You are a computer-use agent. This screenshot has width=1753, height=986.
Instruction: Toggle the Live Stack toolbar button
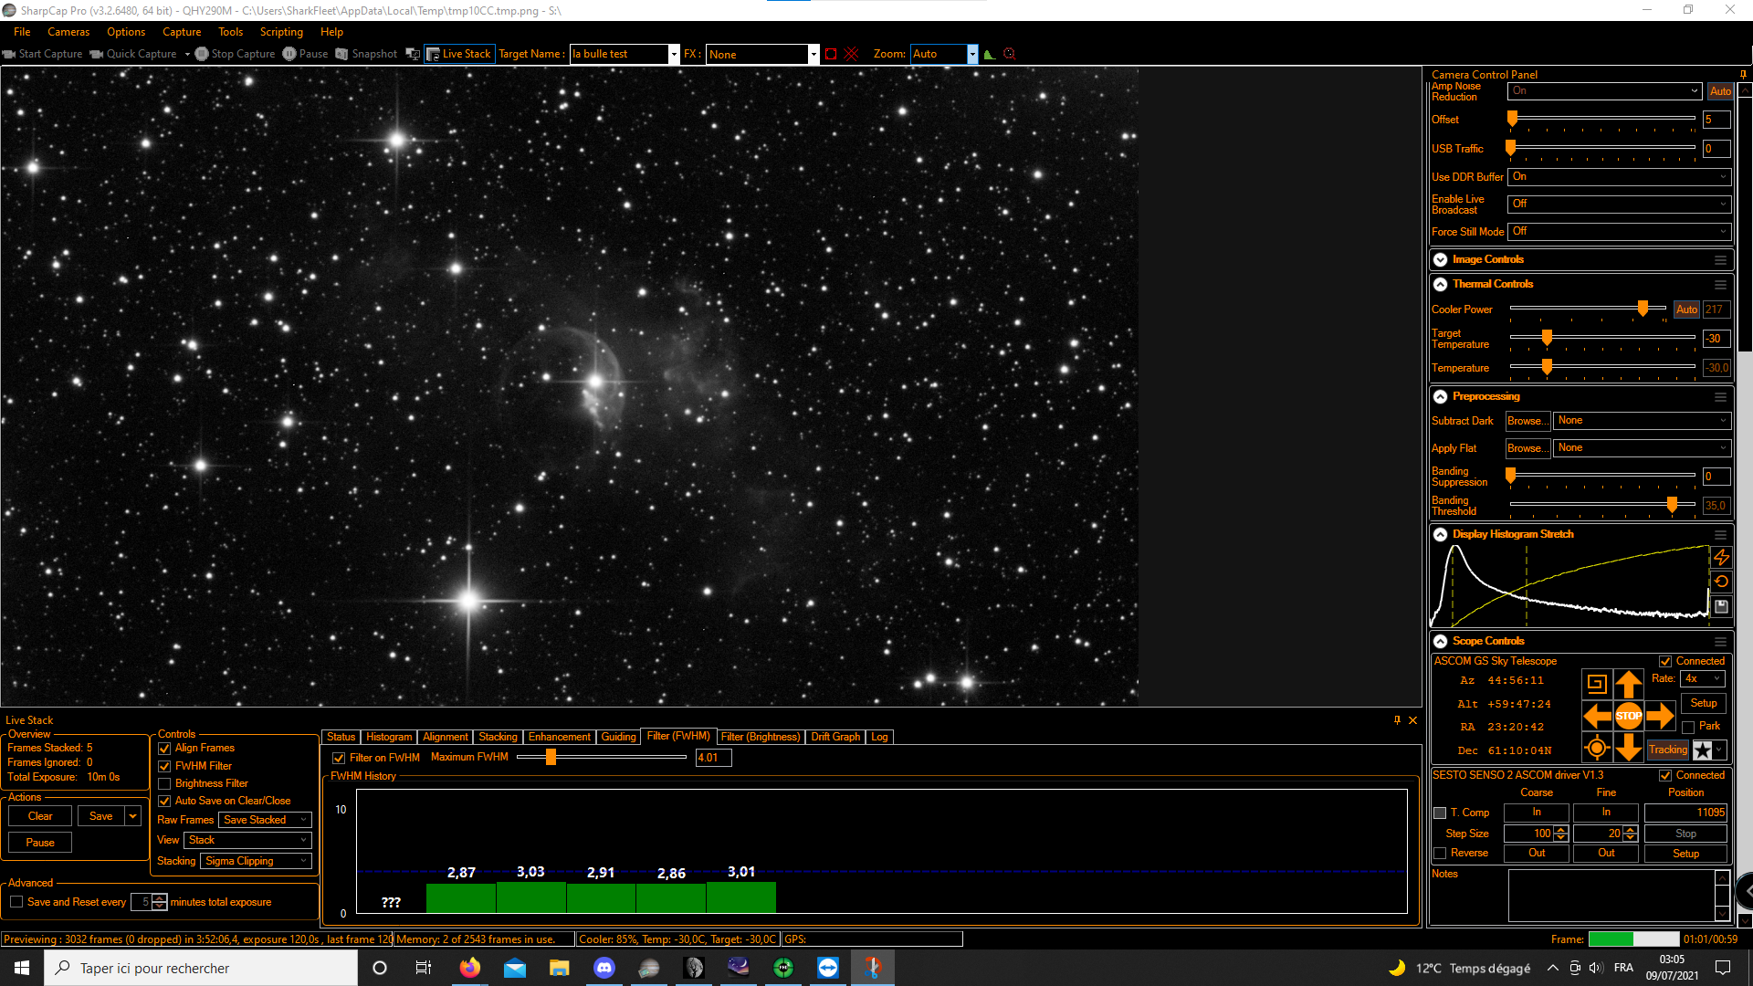459,54
